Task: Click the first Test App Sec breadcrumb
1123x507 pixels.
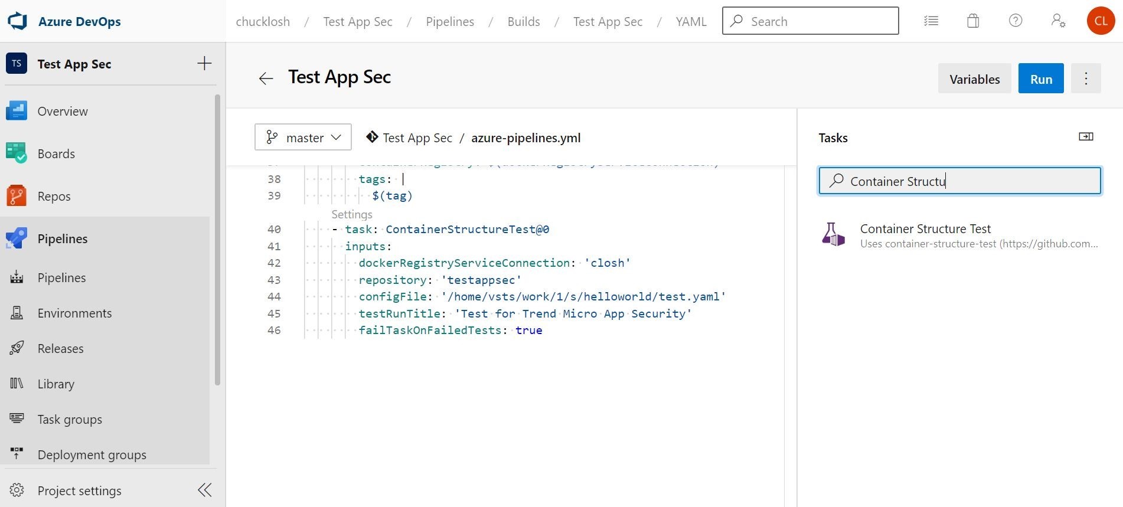Action: pos(358,22)
